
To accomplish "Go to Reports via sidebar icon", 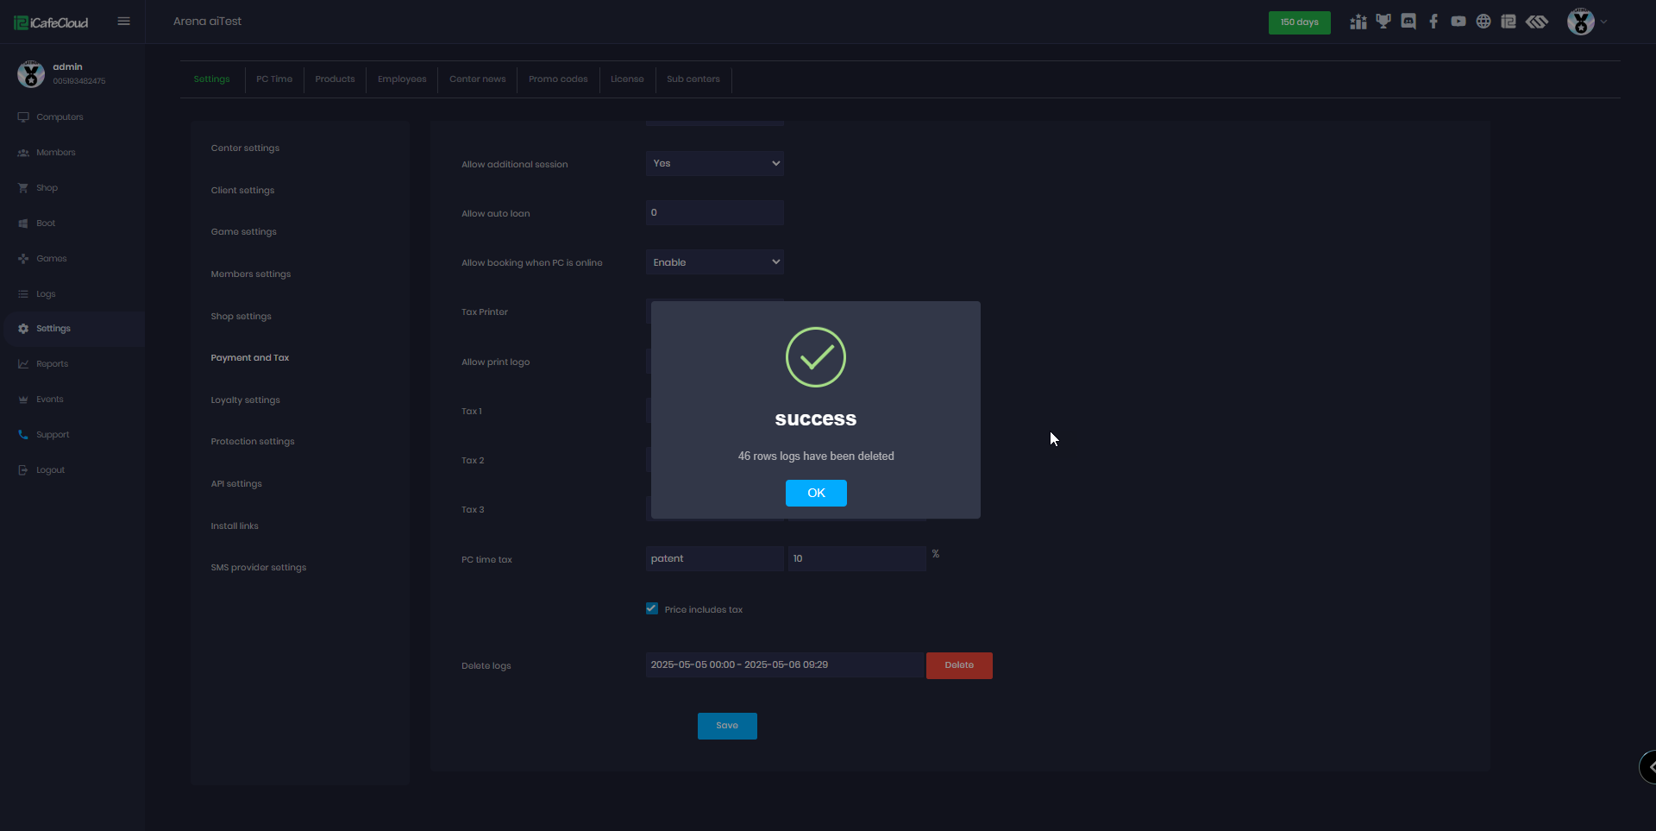I will pyautogui.click(x=52, y=363).
